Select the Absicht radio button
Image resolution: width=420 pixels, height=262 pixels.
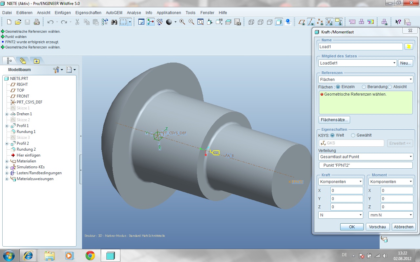pyautogui.click(x=390, y=87)
